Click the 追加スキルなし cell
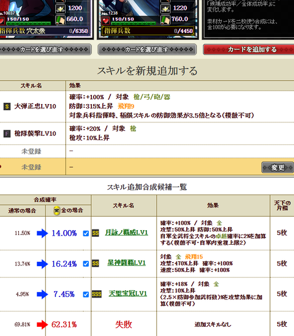 [x=213, y=324]
